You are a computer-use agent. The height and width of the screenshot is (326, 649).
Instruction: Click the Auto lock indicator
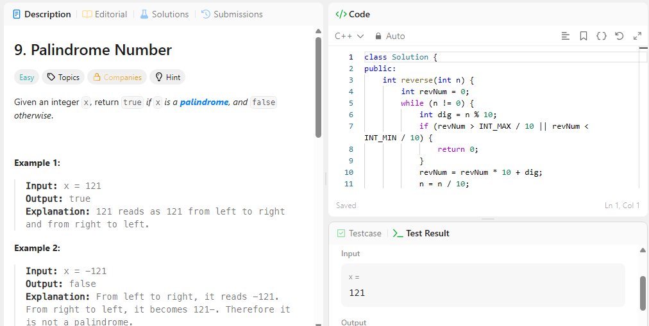tap(390, 37)
